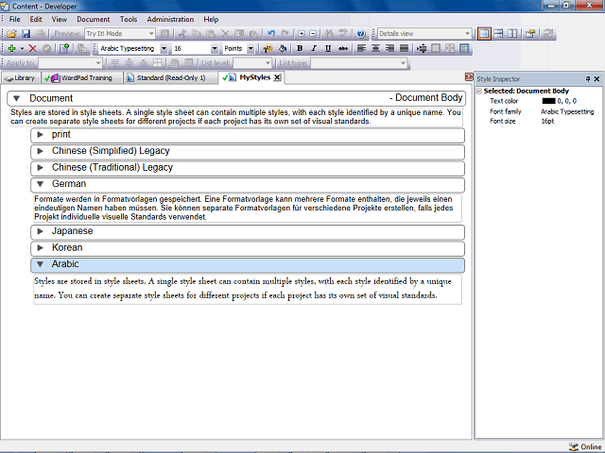605x453 pixels.
Task: Click the Open folder icon
Action: pyautogui.click(x=11, y=34)
